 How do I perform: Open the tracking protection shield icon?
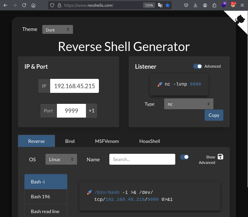(52, 5)
